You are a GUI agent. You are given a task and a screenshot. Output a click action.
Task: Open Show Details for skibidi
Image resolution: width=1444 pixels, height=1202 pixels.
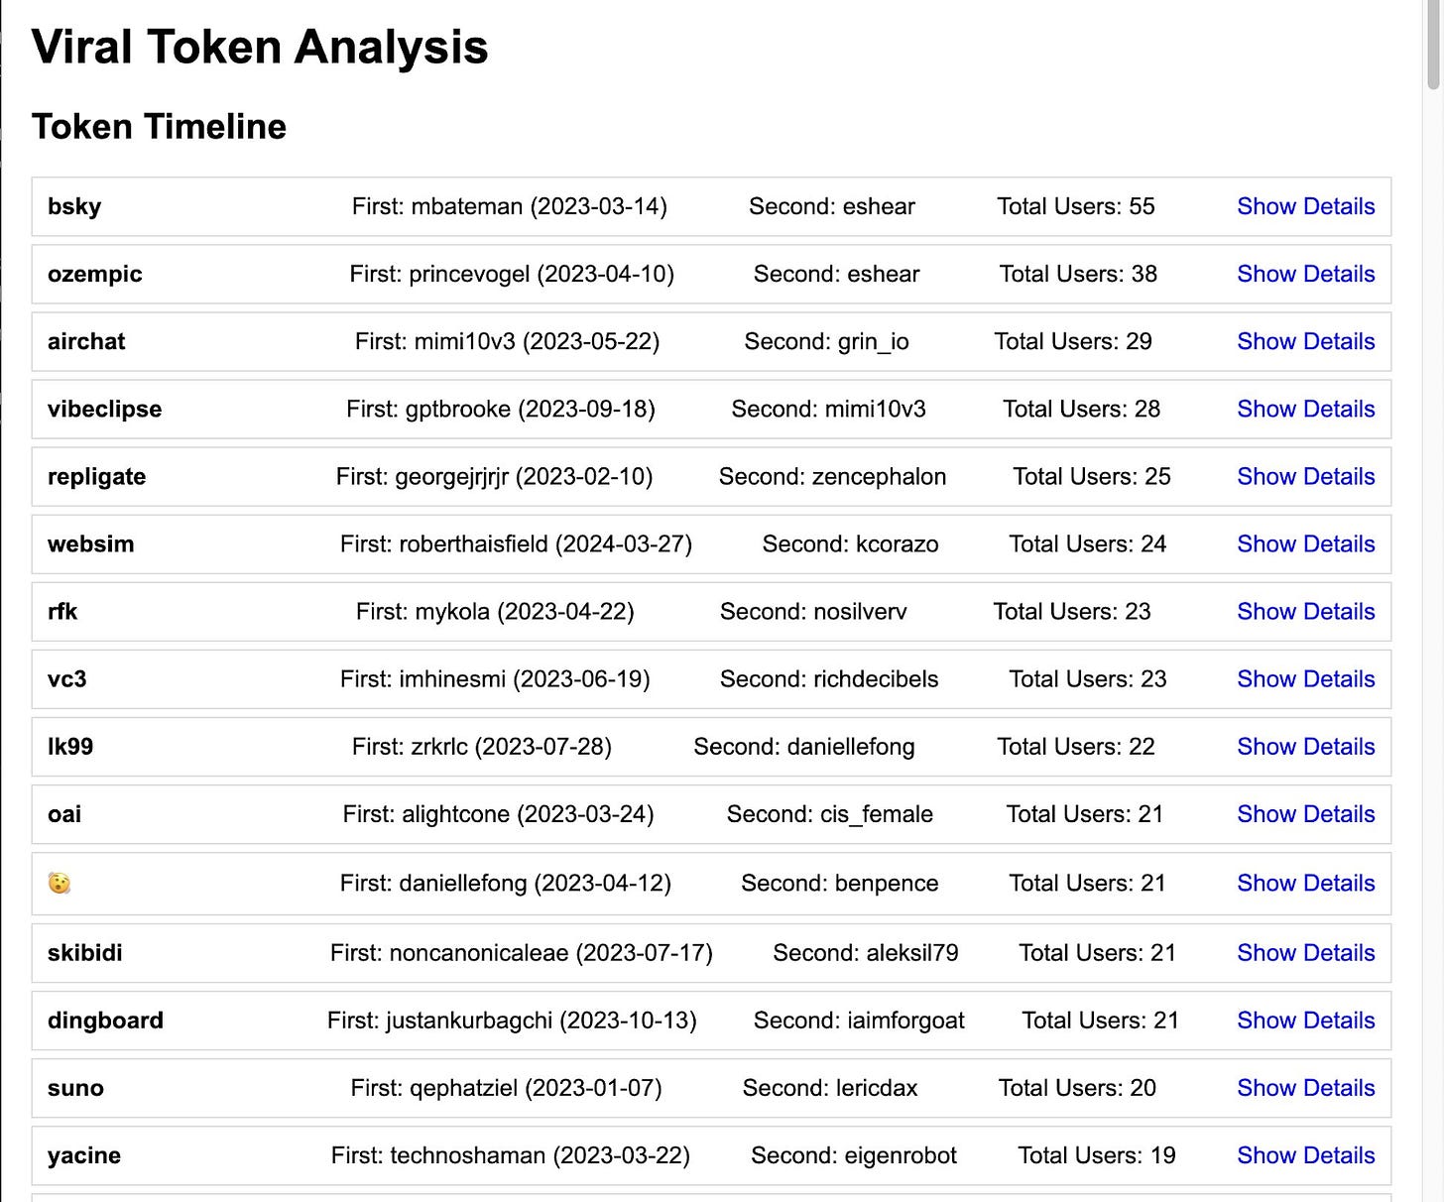coord(1305,952)
